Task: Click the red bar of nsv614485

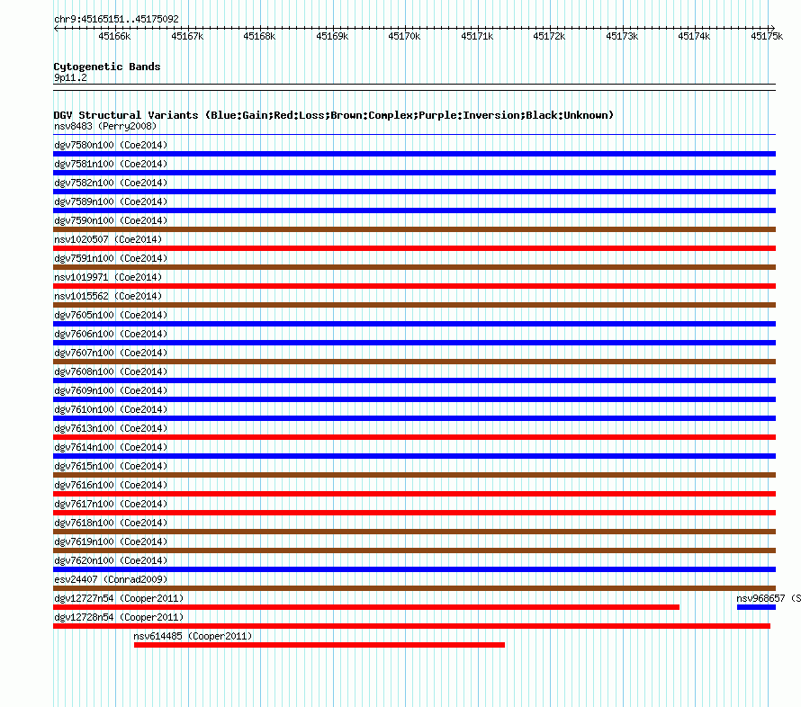Action: tap(319, 645)
